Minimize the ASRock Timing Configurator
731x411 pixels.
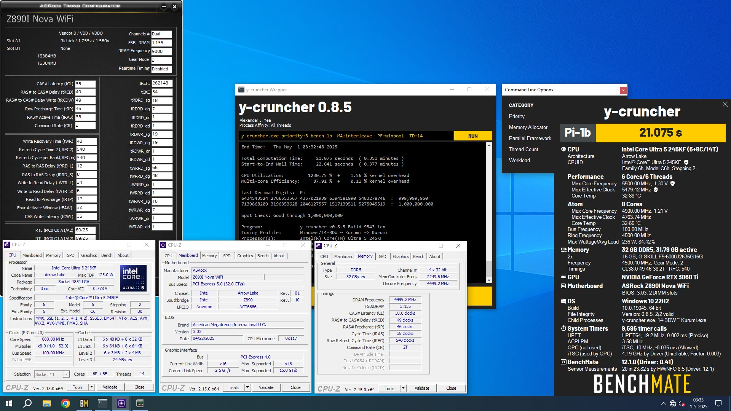[164, 6]
